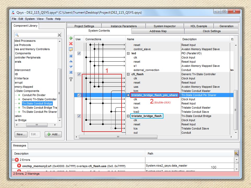The image size is (251, 188).
Task: Click the tcs0 interface name
Action: click(136, 112)
